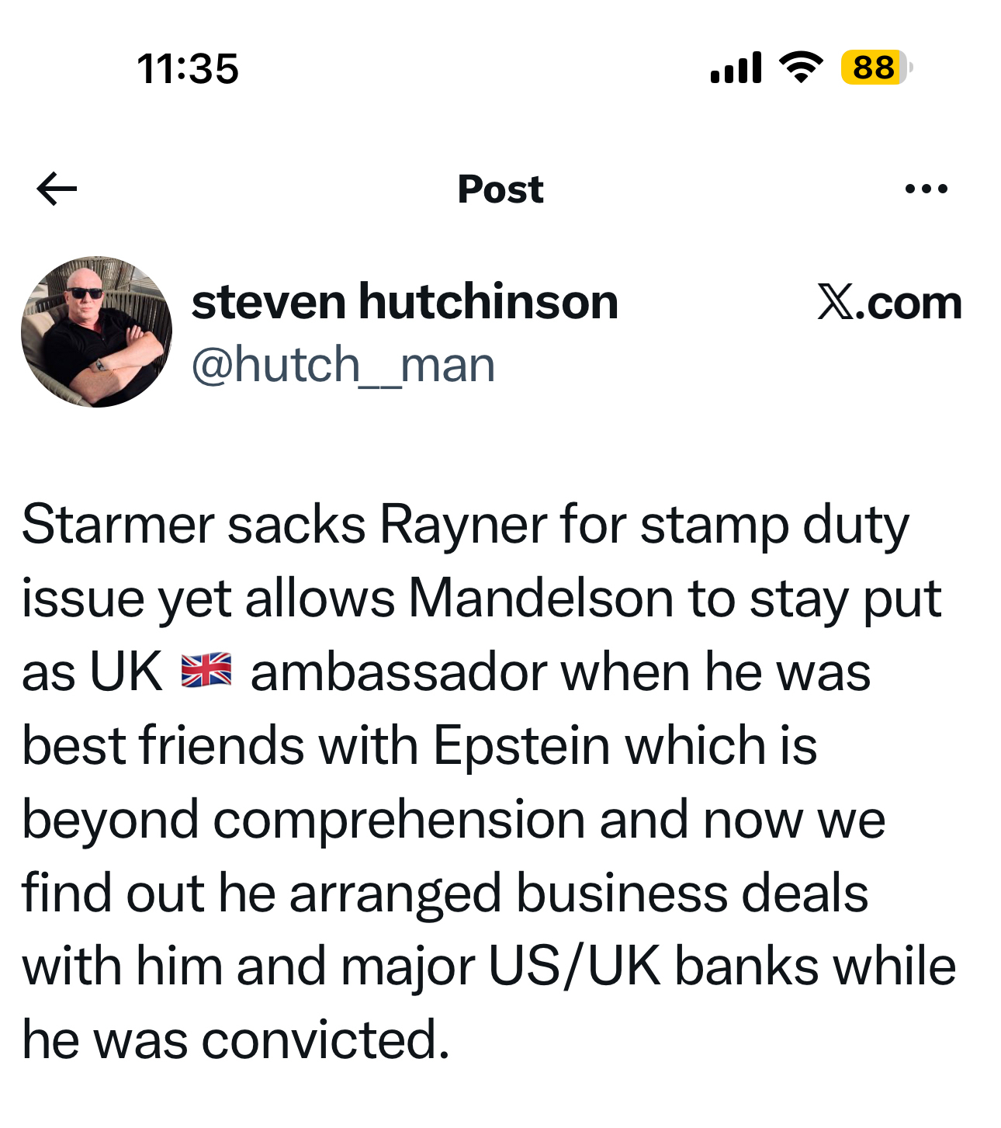
Task: Tap the X.com source label
Action: tap(889, 302)
